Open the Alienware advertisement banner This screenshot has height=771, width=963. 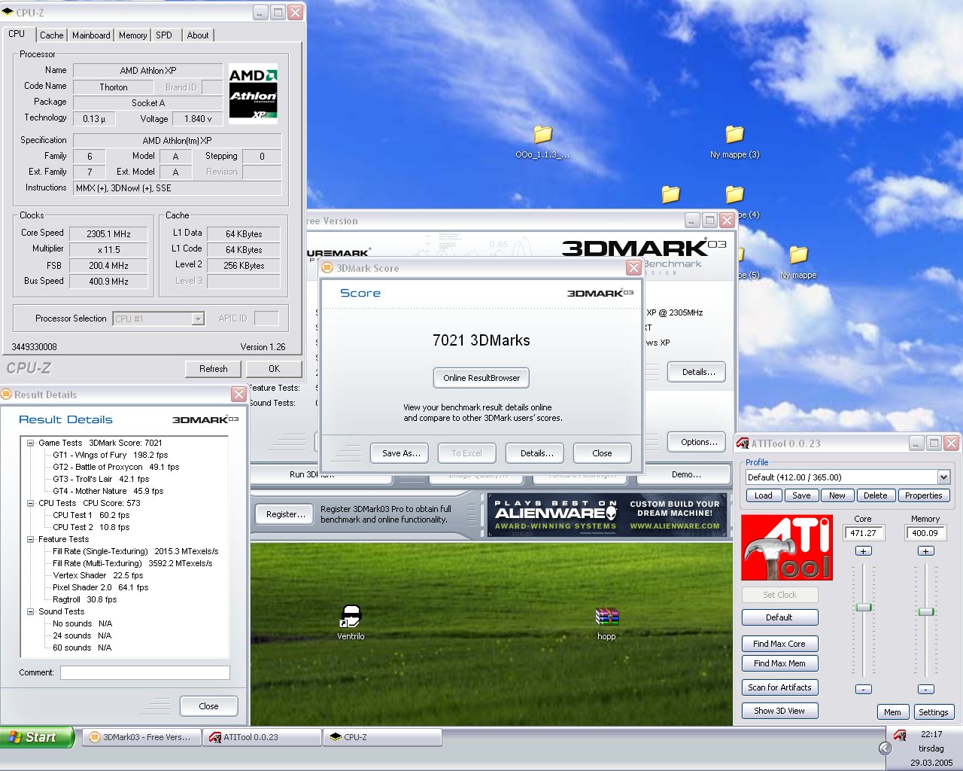[607, 515]
